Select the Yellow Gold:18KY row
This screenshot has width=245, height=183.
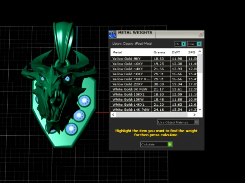[154, 74]
